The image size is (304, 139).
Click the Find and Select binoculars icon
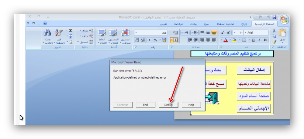(x=47, y=32)
